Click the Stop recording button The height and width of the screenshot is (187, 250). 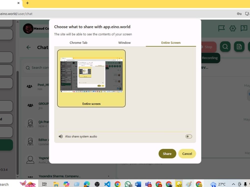pos(208,47)
